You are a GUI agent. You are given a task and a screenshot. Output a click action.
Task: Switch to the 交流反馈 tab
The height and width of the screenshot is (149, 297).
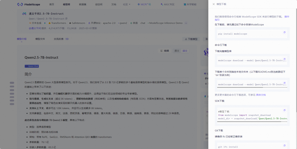(61, 39)
